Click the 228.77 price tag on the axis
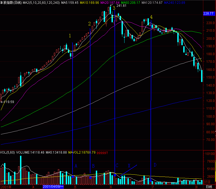 tap(208, 14)
